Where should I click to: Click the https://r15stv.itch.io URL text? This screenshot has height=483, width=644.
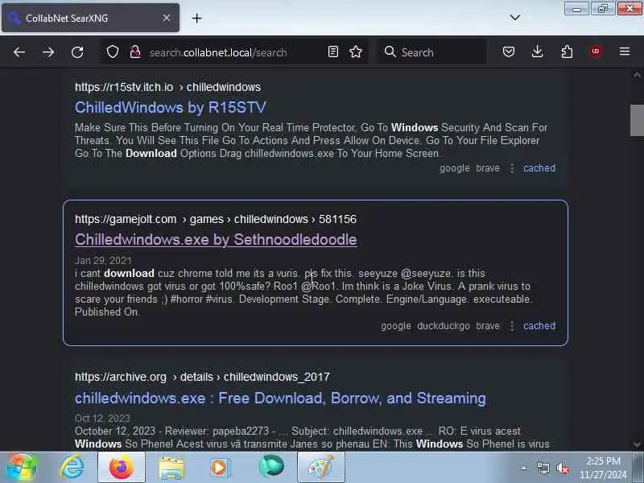coord(124,87)
